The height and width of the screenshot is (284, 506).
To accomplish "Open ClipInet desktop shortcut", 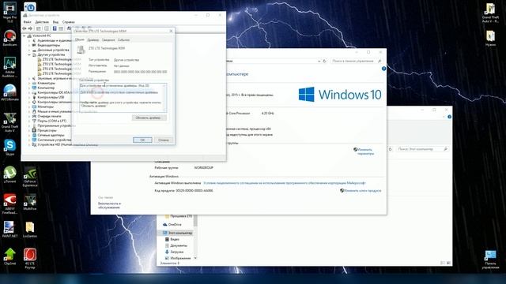I will 9,256.
